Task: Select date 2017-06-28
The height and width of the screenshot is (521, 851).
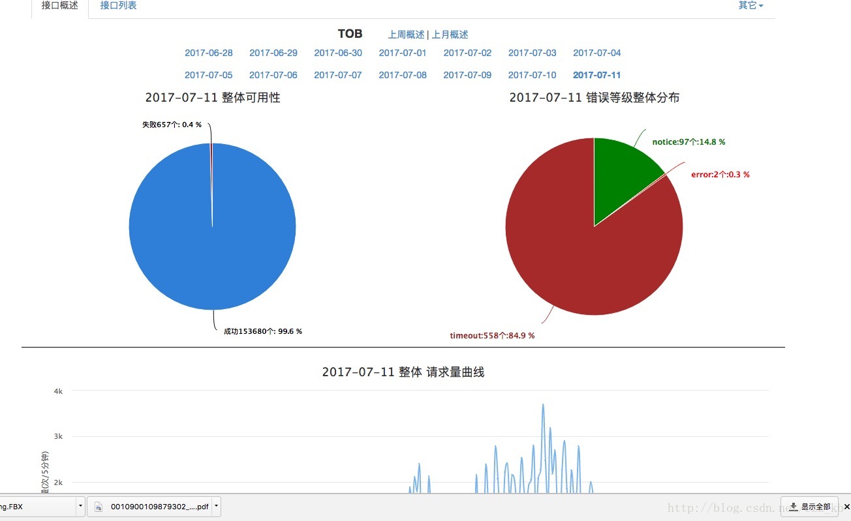Action: pyautogui.click(x=209, y=53)
